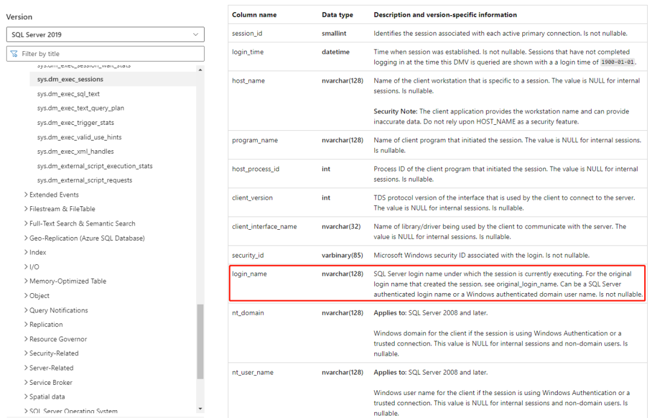Click the sidebar scrollbar thumb

(x=200, y=341)
